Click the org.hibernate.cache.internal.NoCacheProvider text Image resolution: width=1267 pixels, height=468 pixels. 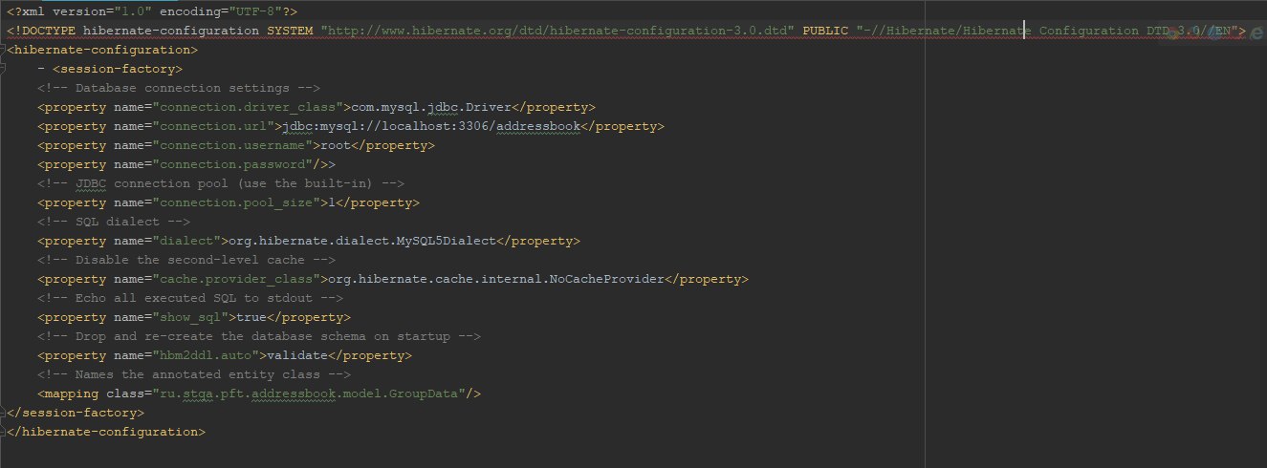coord(495,279)
